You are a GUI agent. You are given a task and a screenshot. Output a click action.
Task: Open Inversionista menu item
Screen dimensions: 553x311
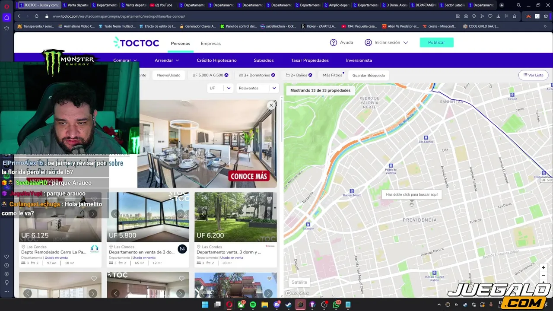359,60
